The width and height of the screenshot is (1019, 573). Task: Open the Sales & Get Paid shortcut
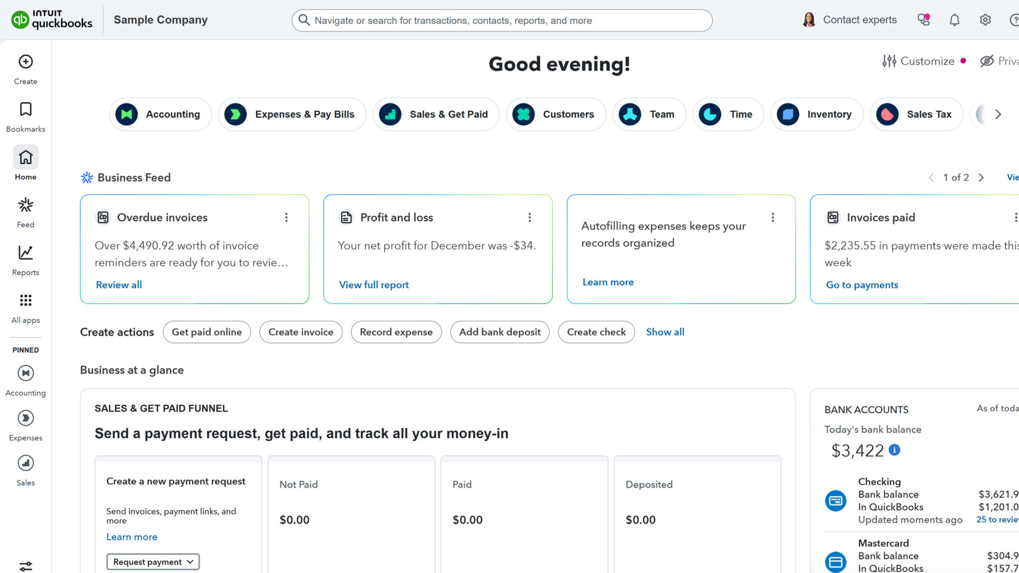point(435,114)
